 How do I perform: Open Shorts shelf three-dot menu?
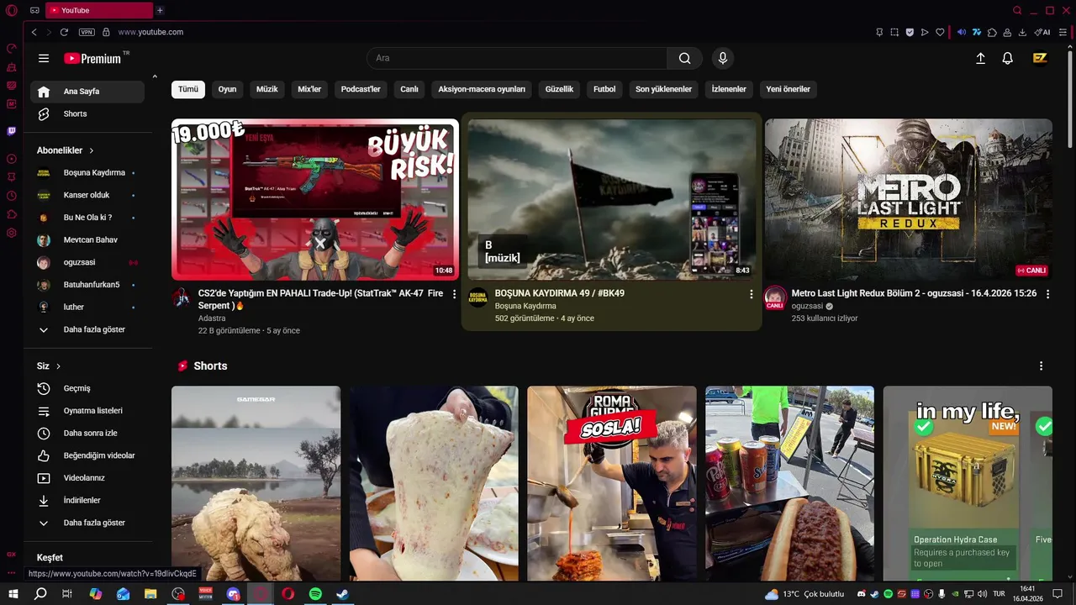tap(1041, 366)
